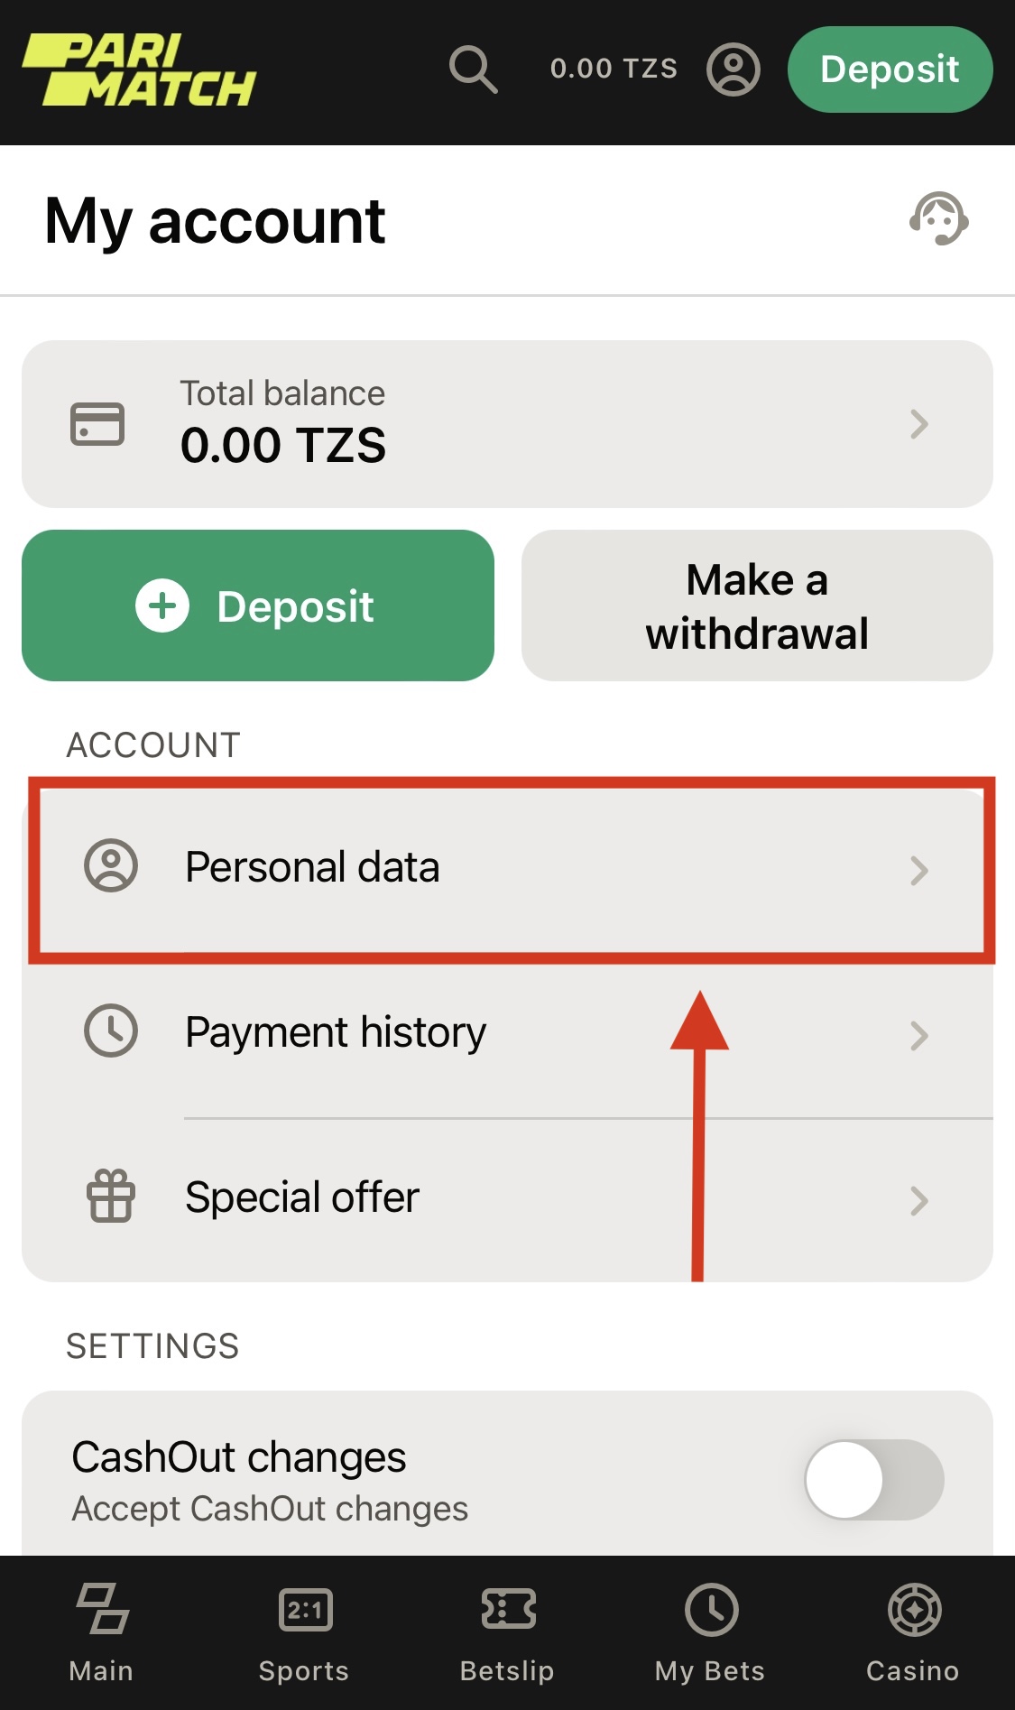Switch to the Sports tab
The height and width of the screenshot is (1710, 1015).
coord(304,1633)
